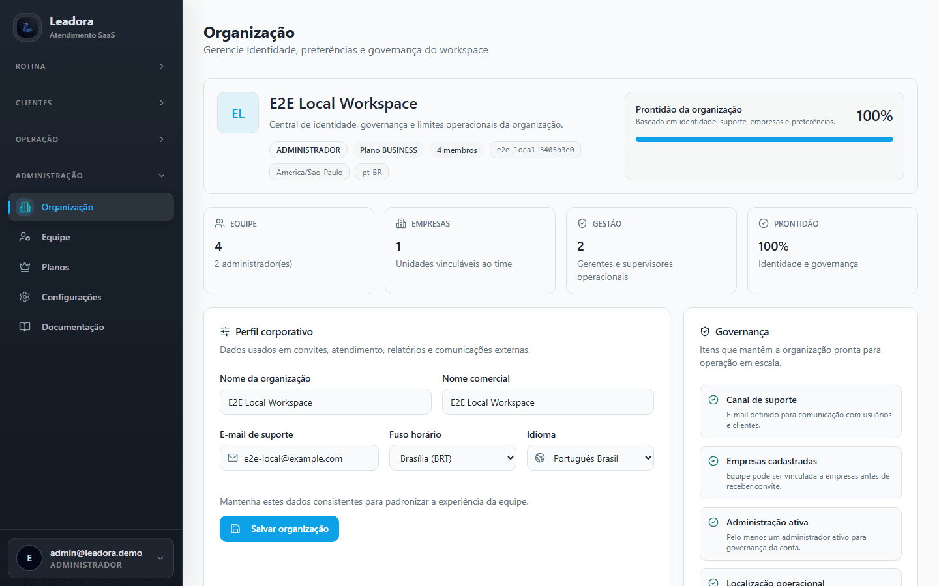Click 'Identidade e governança' text

[x=808, y=264]
